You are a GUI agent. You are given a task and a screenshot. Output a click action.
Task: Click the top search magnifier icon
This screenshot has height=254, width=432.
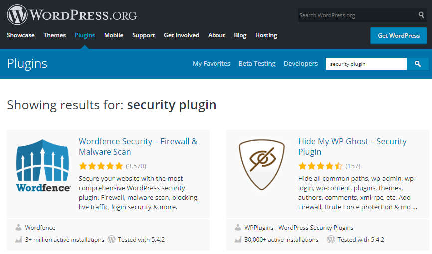tap(421, 15)
